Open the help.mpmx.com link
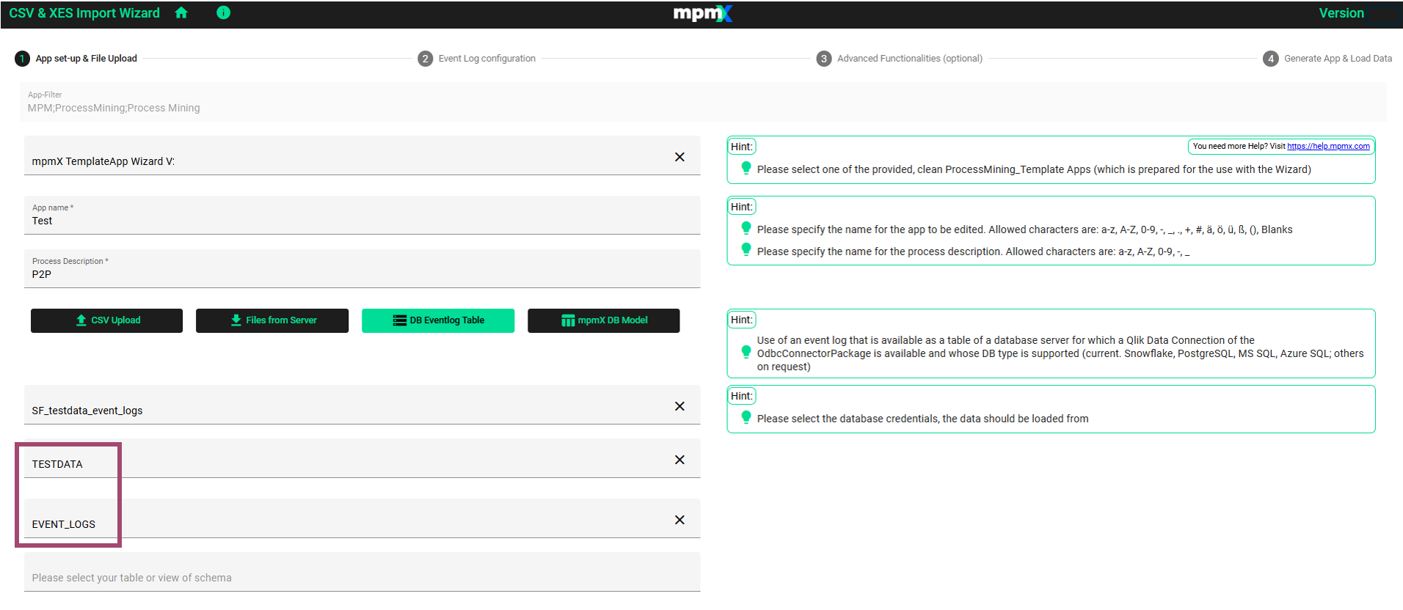Screen dimensions: 1403x610 [x=1328, y=147]
